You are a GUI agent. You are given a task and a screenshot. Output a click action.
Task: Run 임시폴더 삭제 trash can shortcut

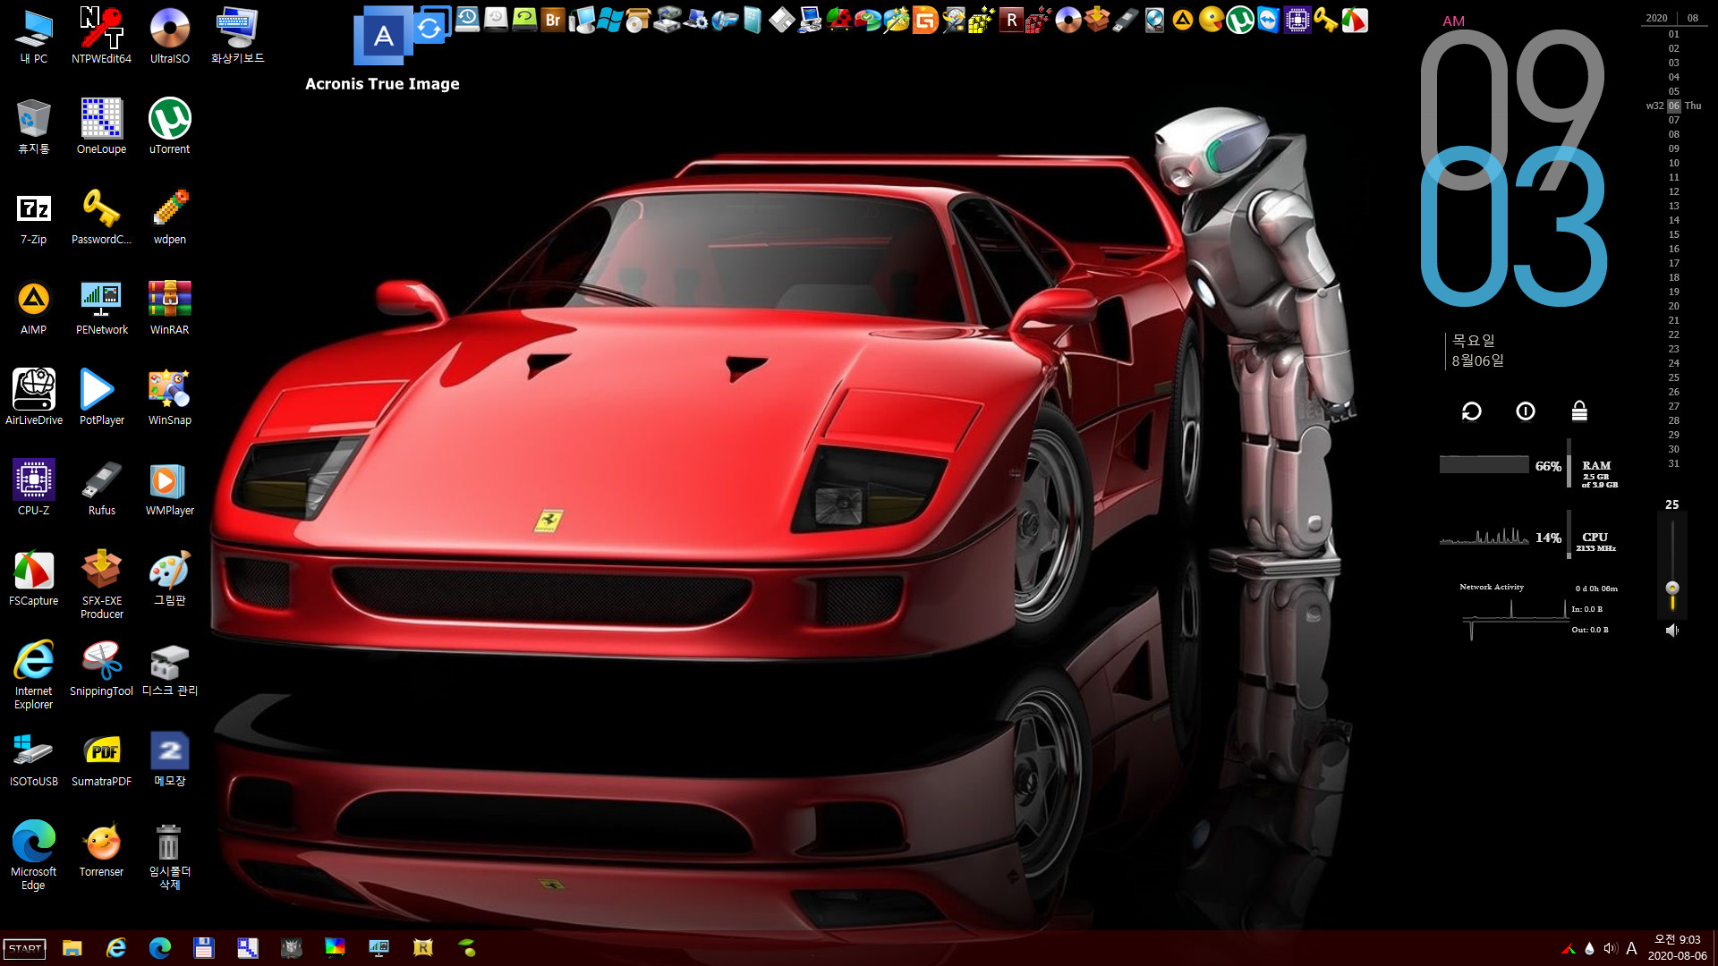(x=169, y=856)
